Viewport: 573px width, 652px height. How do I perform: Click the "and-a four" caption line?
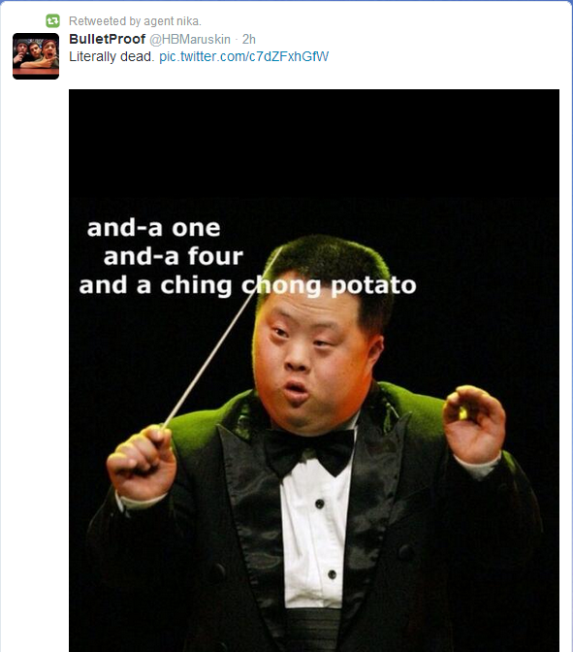[x=174, y=256]
